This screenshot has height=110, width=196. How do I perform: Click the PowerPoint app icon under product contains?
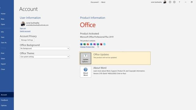88,44
